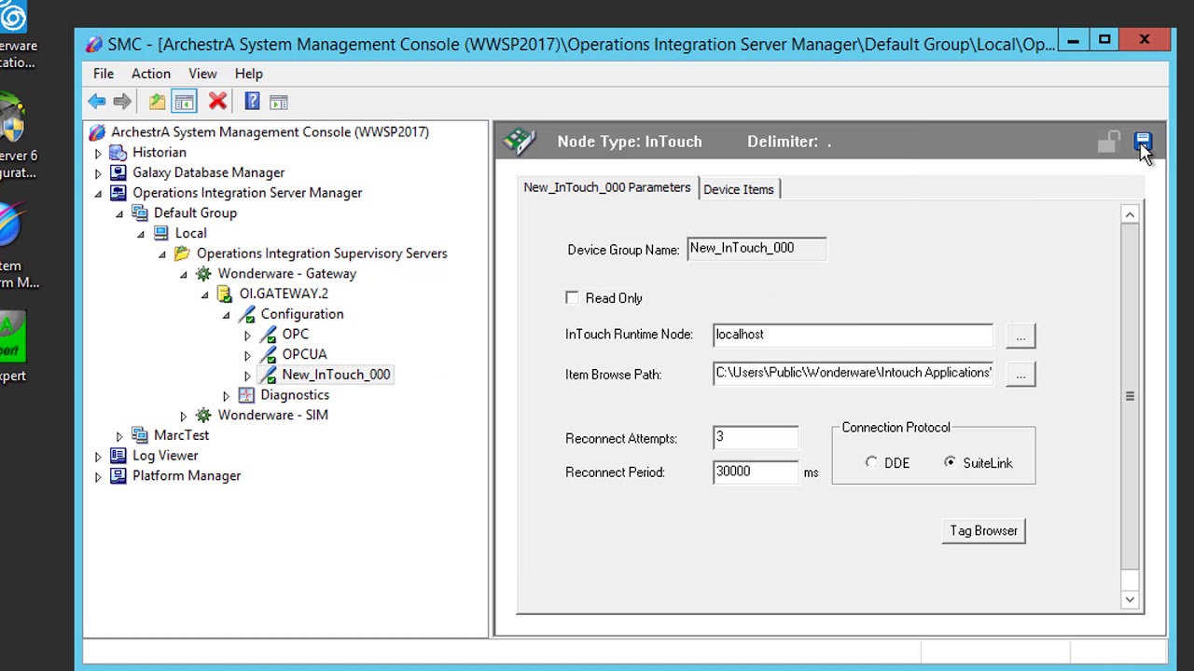Screen dimensions: 1194x671
Task: Select the SuiteLink connection protocol
Action: click(950, 463)
